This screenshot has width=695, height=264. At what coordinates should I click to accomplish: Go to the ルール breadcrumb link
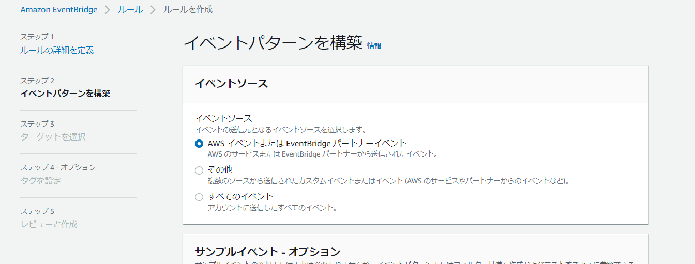(130, 9)
